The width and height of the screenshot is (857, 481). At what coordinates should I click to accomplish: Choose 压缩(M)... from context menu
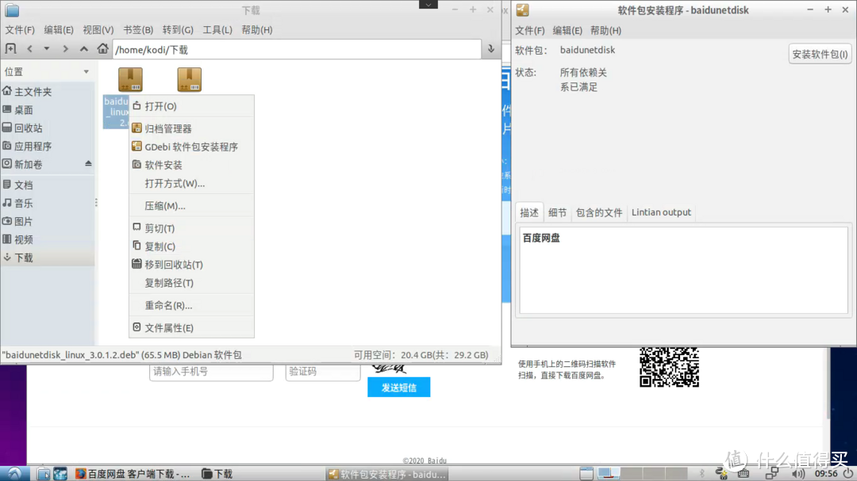(x=191, y=206)
